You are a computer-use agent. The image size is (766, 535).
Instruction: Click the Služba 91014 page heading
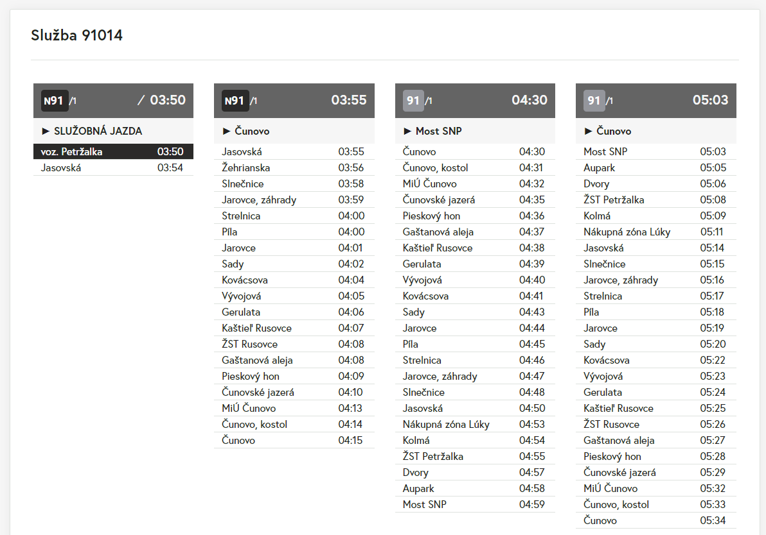(77, 35)
